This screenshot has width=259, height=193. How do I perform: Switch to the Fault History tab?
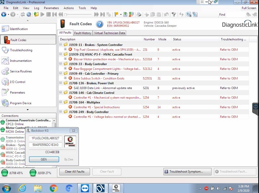(83, 33)
